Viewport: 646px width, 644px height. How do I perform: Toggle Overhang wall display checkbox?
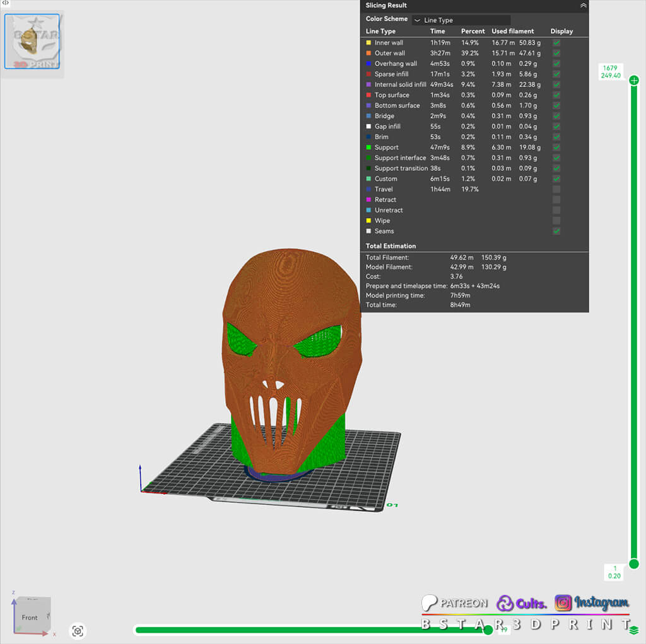coord(556,64)
